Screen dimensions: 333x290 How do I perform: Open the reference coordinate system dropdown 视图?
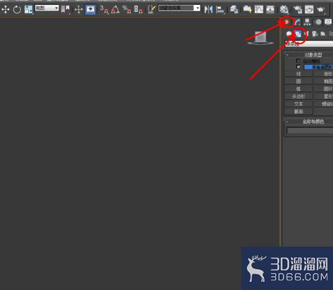point(47,8)
